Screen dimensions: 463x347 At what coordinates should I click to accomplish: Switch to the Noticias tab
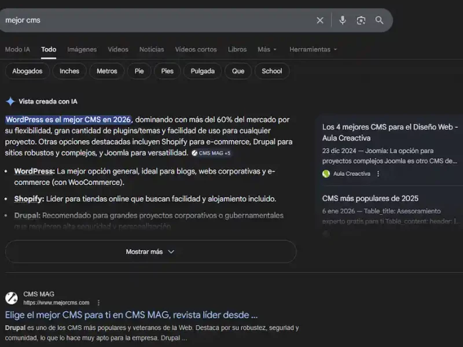pyautogui.click(x=152, y=49)
